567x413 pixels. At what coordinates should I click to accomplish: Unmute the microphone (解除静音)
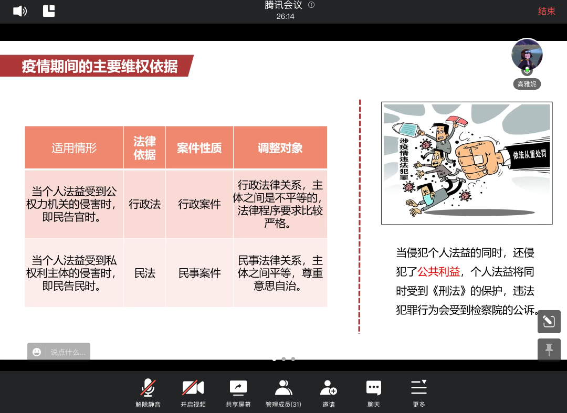[148, 389]
